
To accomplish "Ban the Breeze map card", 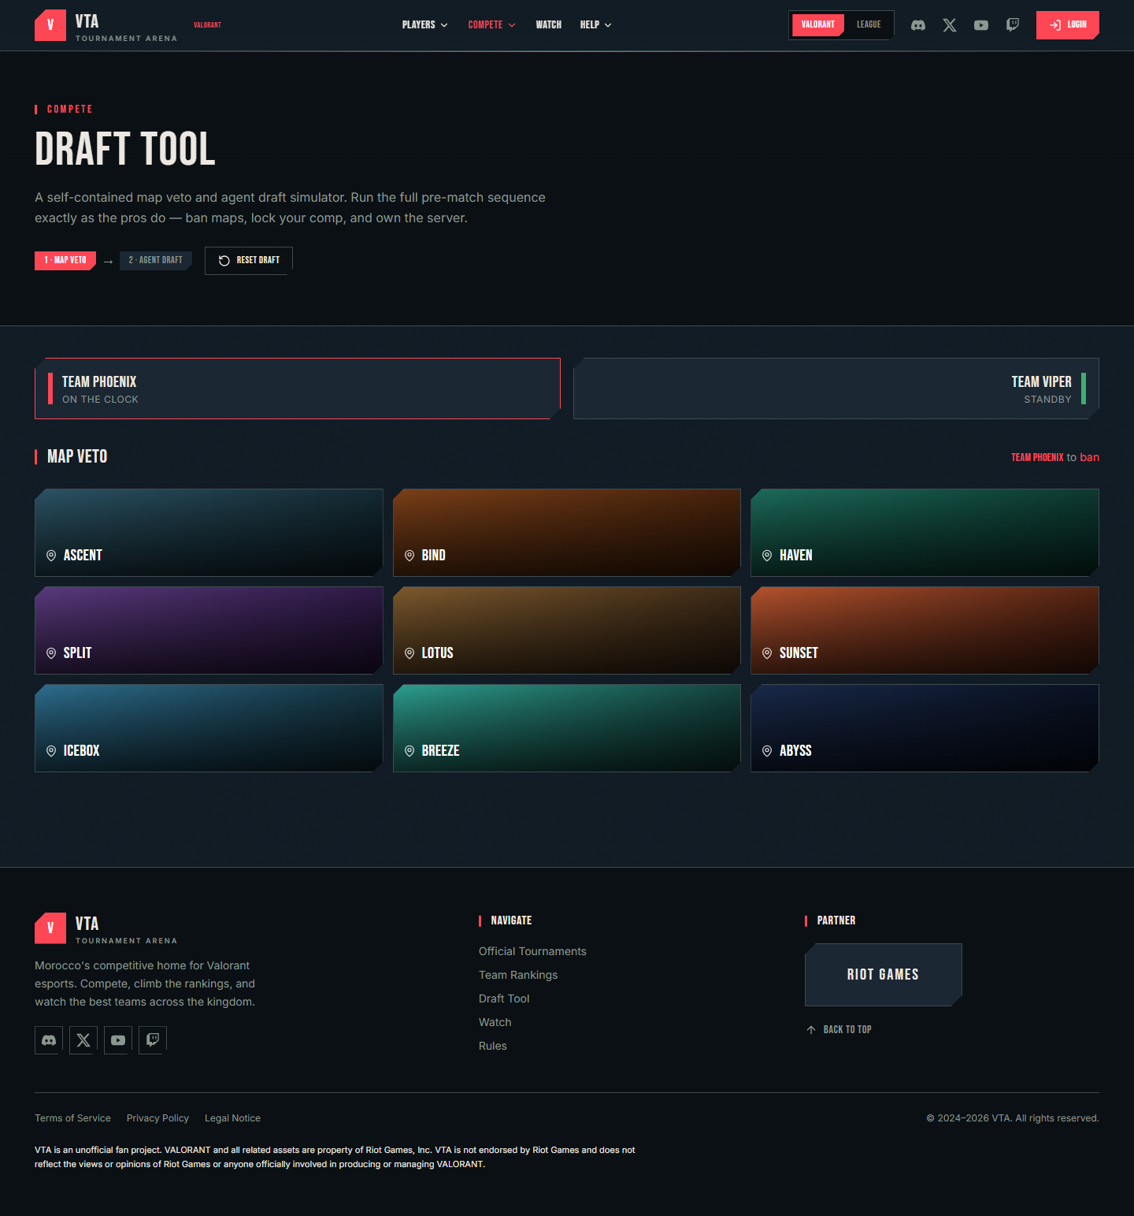I will [567, 728].
